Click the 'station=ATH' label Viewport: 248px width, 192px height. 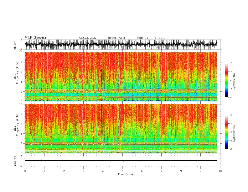[x=116, y=38]
